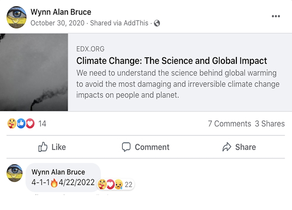Open the Climate Change article headline
The height and width of the screenshot is (210, 292).
172,61
